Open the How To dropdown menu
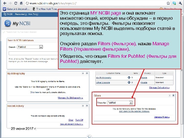The image size is (184, 138). click(x=33, y=14)
